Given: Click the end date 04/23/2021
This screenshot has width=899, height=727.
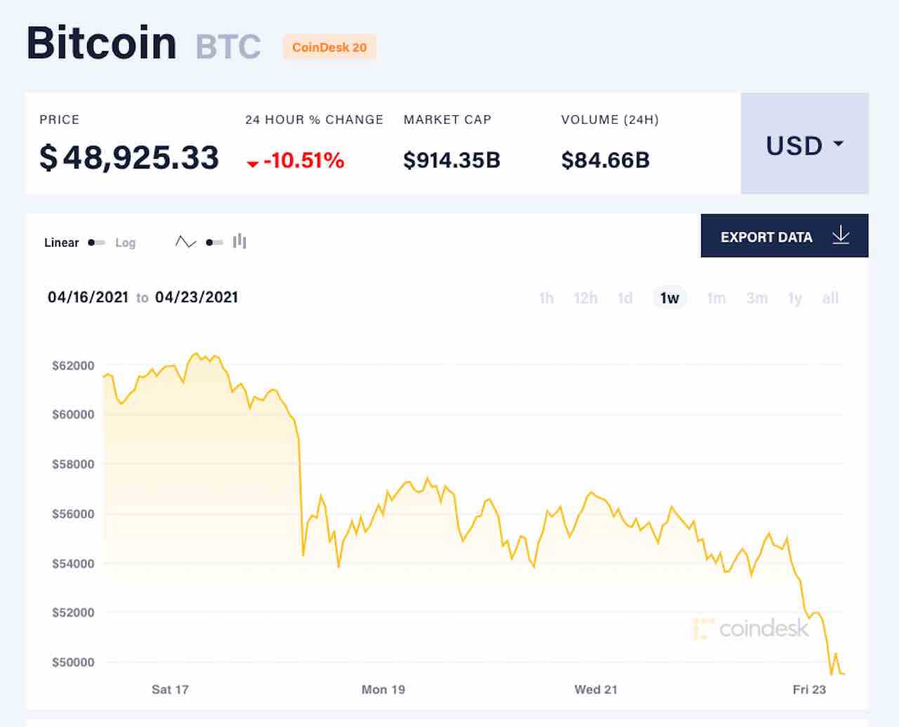Looking at the screenshot, I should tap(197, 297).
